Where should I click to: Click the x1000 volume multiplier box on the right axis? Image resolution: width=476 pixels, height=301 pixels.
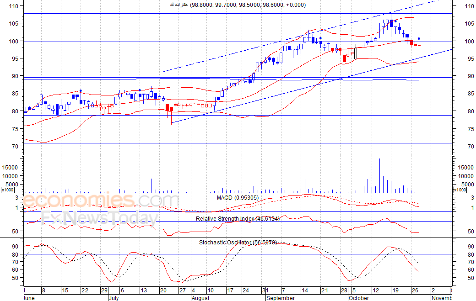click(x=460, y=190)
